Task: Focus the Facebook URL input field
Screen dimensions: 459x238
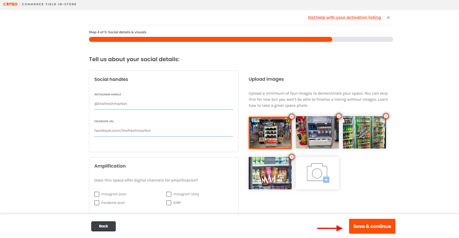Action: click(164, 131)
